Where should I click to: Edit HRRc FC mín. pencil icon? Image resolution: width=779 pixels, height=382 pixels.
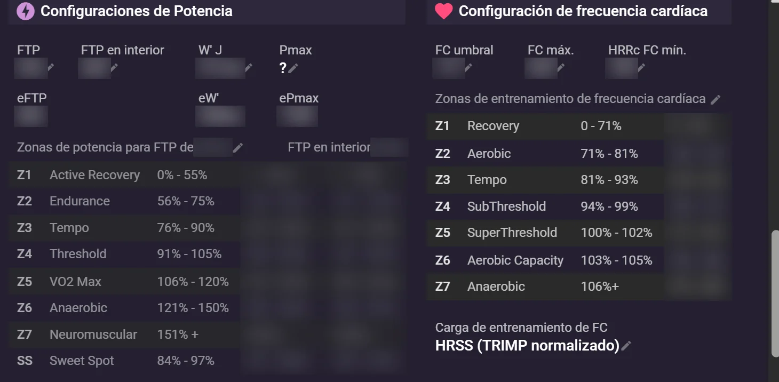(641, 67)
